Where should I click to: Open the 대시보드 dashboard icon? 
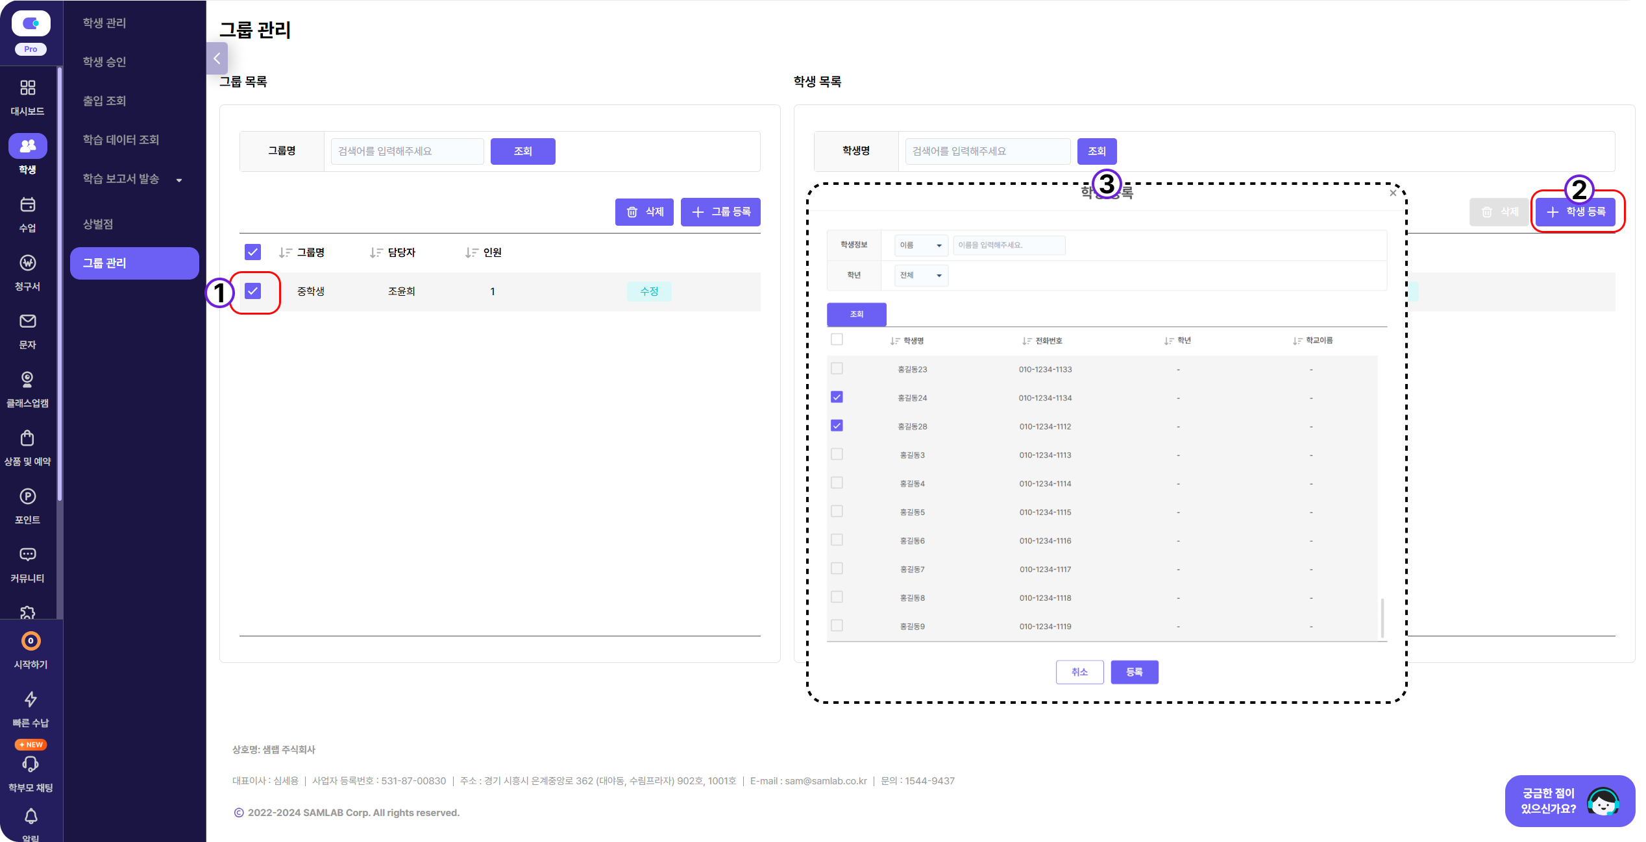[27, 88]
